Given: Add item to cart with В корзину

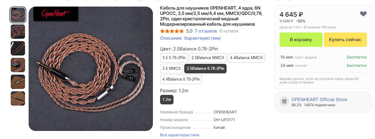Looking at the screenshot, I should (x=301, y=40).
